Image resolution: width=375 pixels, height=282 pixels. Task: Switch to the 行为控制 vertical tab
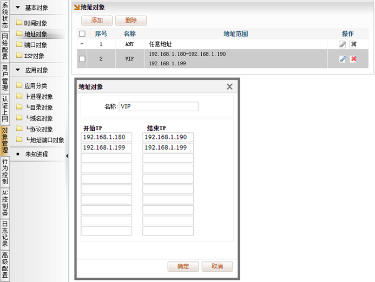pos(5,171)
